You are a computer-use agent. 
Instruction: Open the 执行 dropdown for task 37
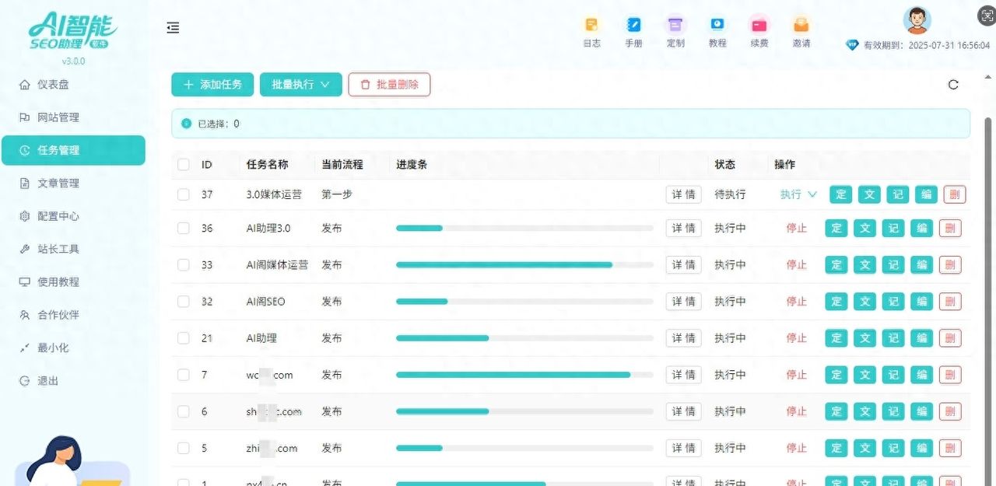(x=797, y=194)
